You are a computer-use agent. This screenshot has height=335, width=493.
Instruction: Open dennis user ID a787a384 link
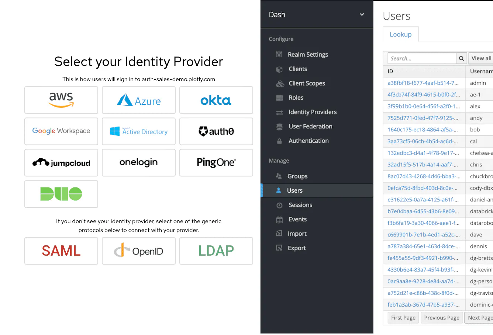424,246
